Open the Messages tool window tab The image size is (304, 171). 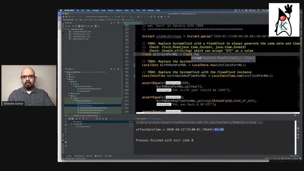pyautogui.click(x=80, y=156)
